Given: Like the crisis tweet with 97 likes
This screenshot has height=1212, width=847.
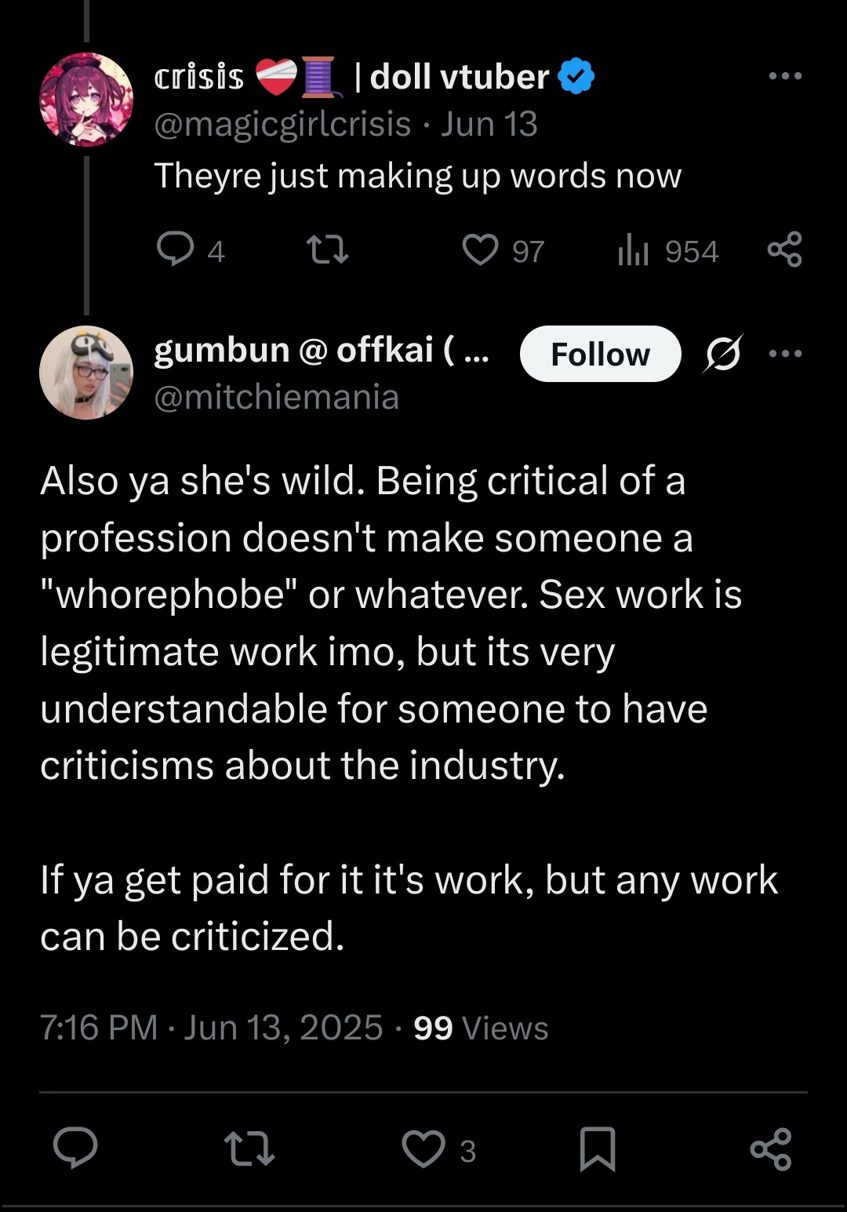Looking at the screenshot, I should tap(480, 249).
